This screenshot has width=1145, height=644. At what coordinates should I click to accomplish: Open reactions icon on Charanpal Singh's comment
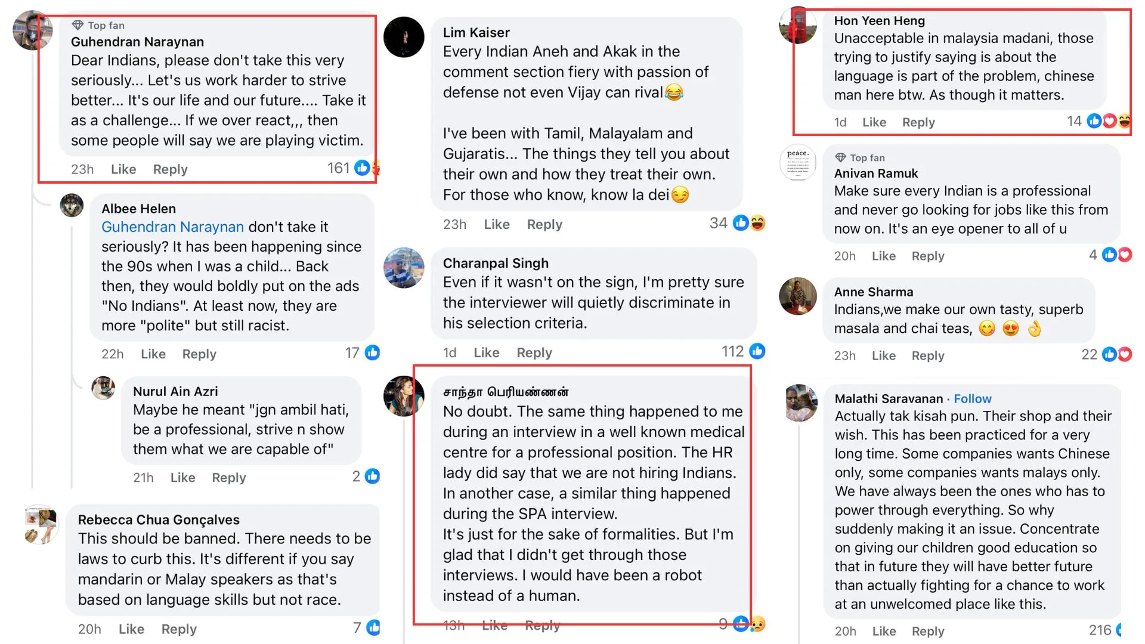point(757,351)
